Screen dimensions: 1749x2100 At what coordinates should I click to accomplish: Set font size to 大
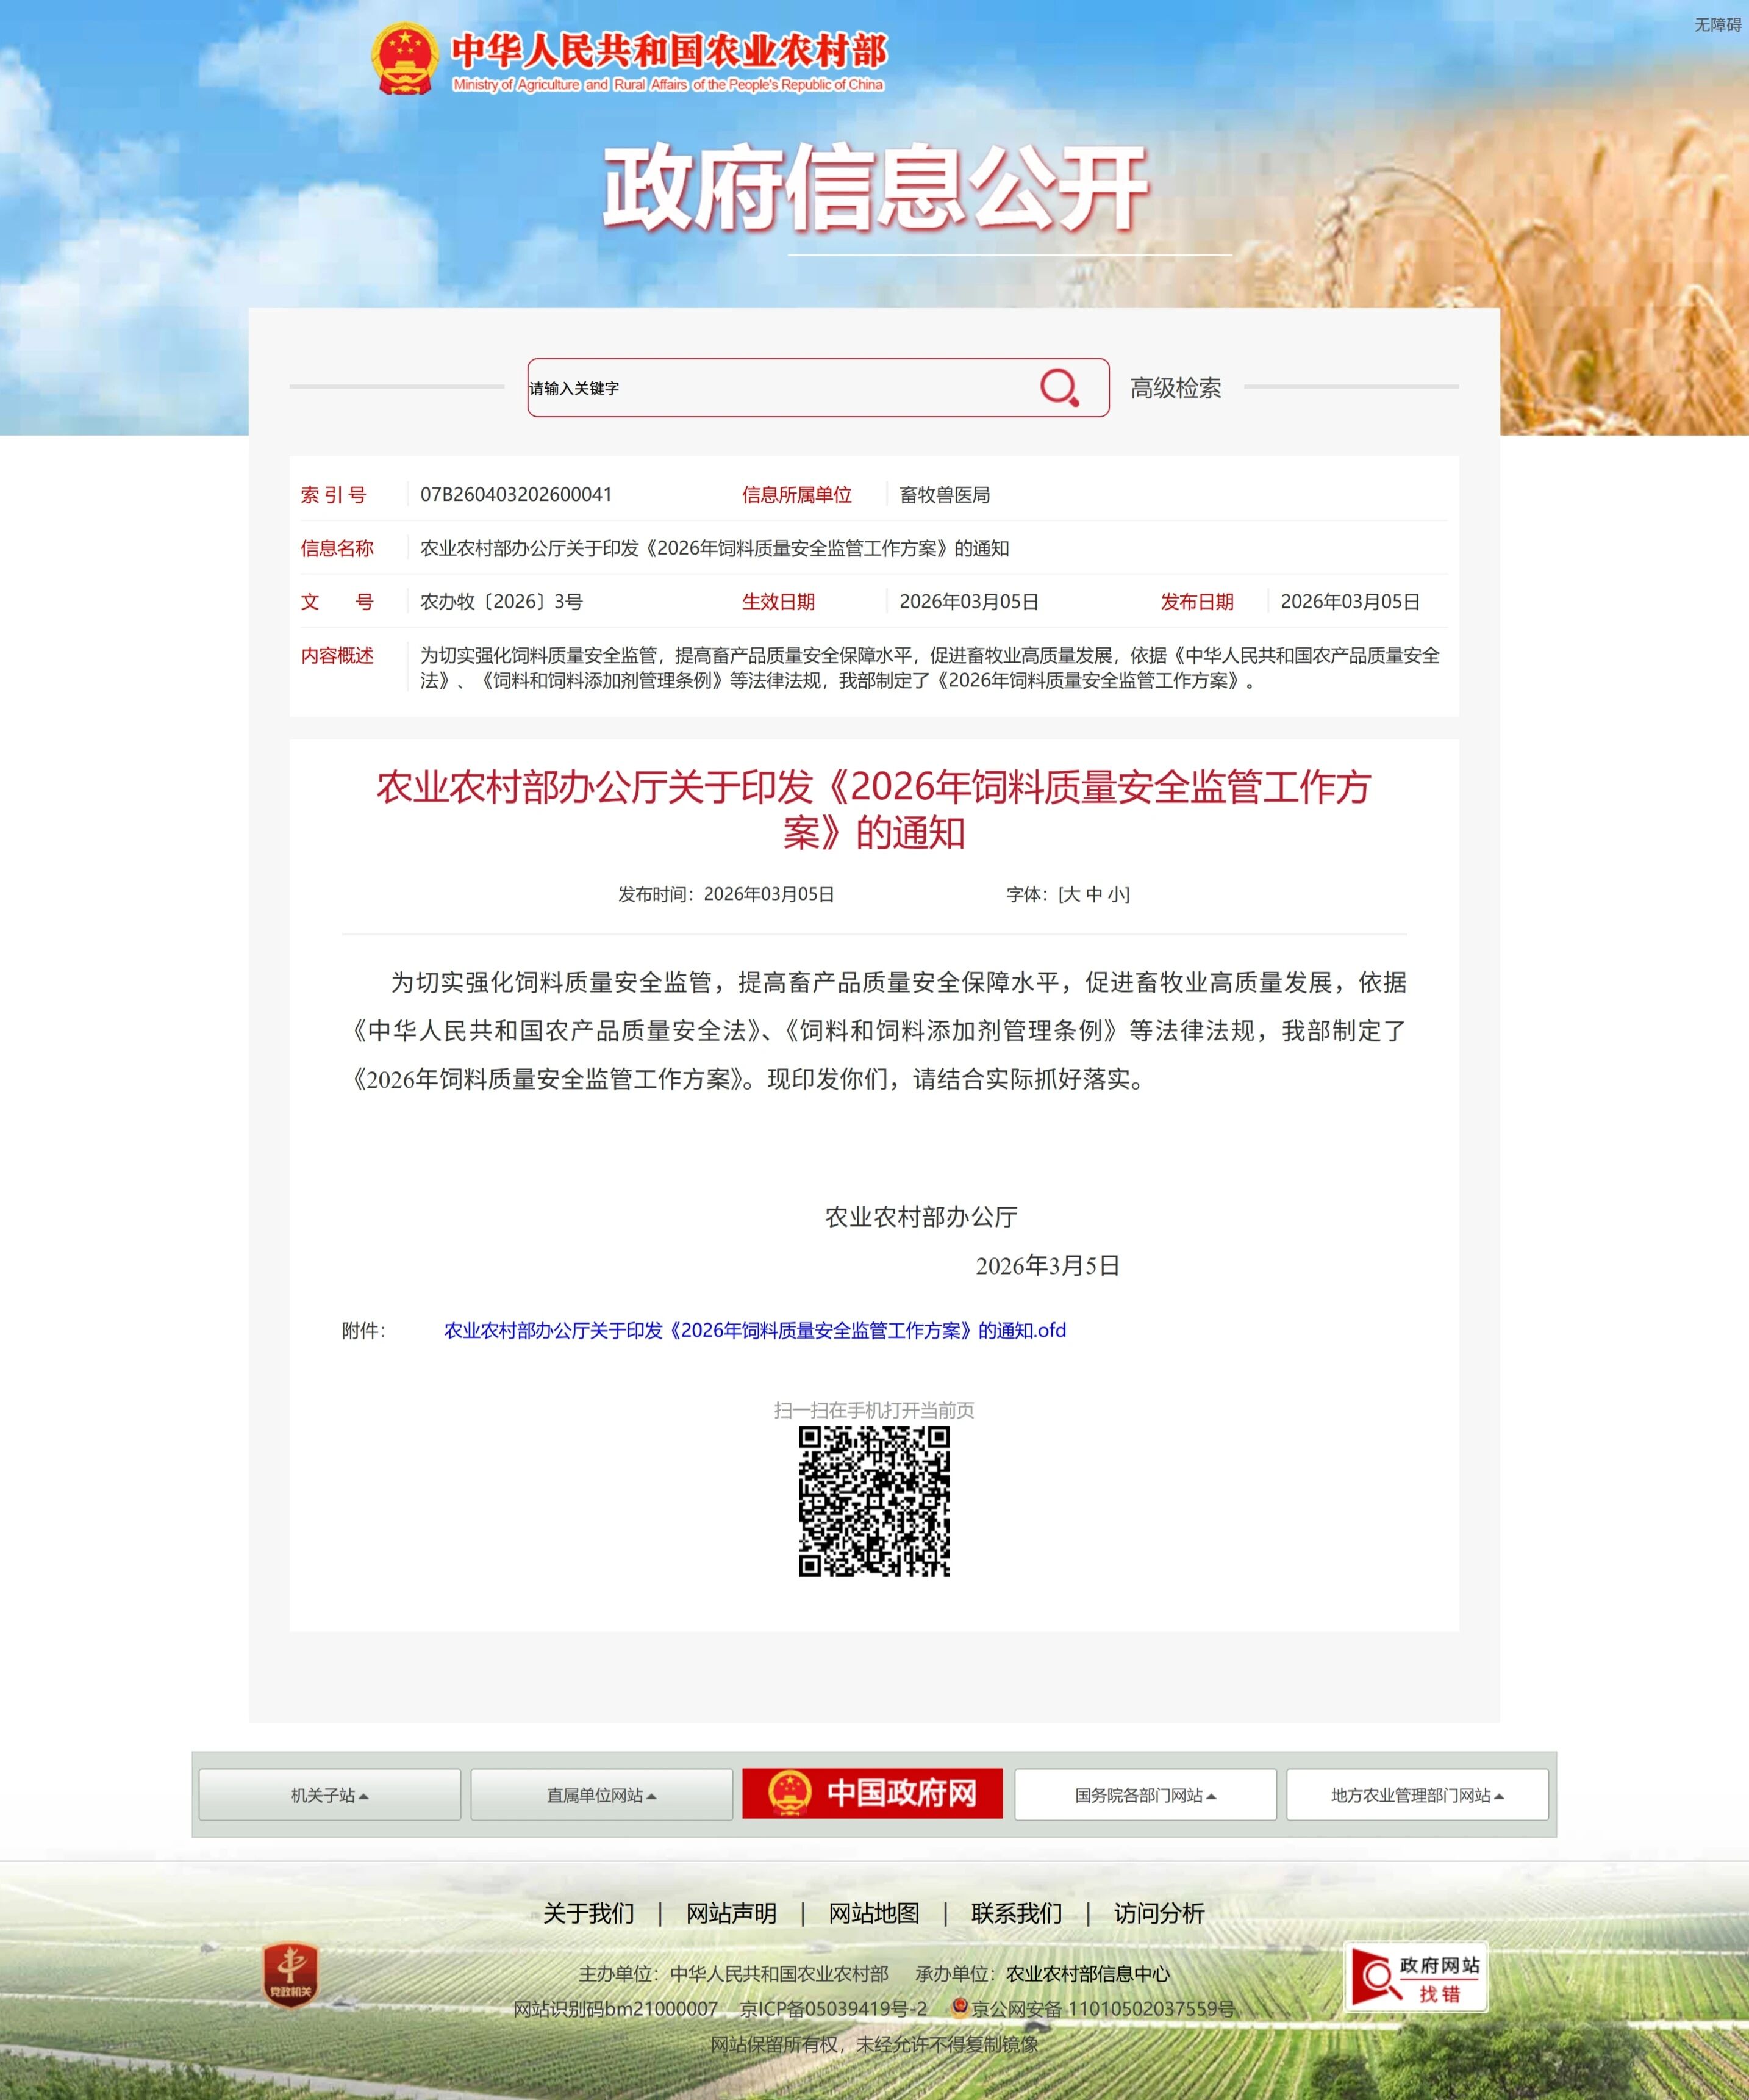1071,894
